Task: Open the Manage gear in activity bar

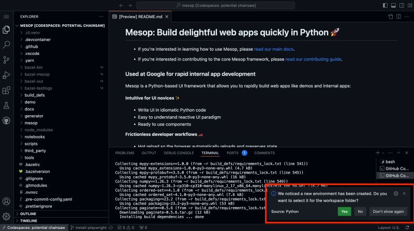Action: tap(6, 217)
